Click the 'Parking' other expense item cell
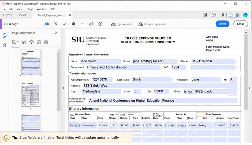Image resolution: width=252 pixels, height=145 pixels. 205,125
